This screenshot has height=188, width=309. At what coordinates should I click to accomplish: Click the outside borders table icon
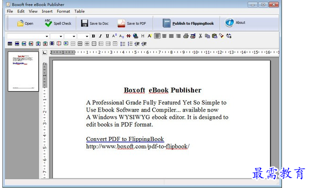(94, 44)
